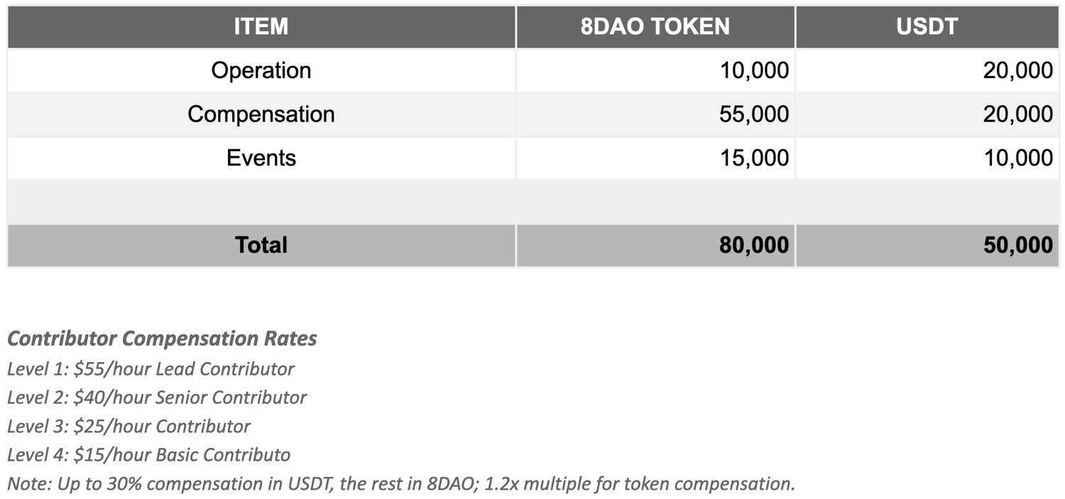Click the Compensation row USDT amount
The image size is (1065, 499).
[1017, 114]
